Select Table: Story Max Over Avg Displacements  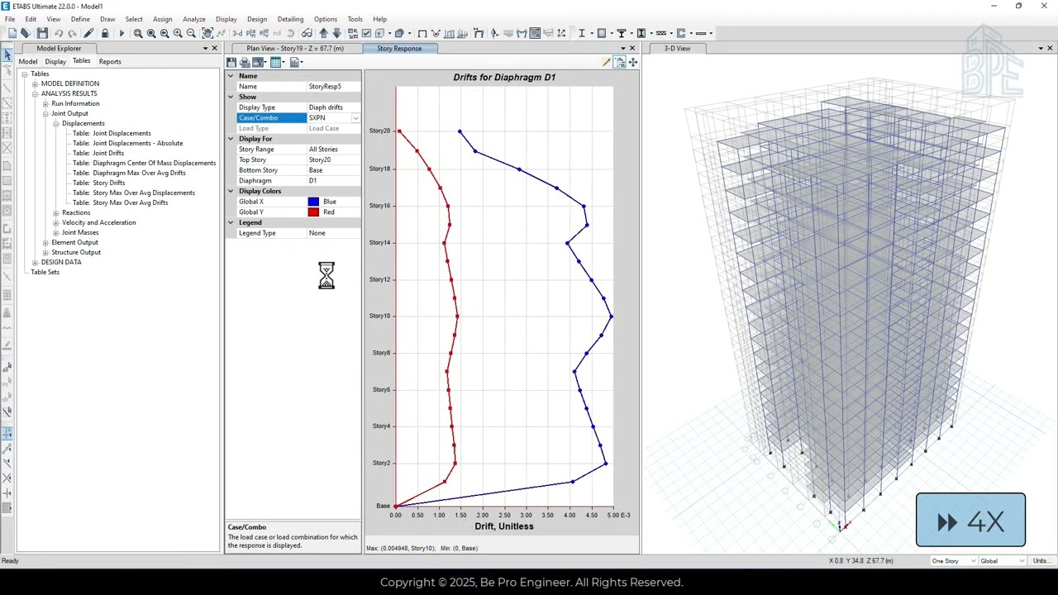click(134, 193)
